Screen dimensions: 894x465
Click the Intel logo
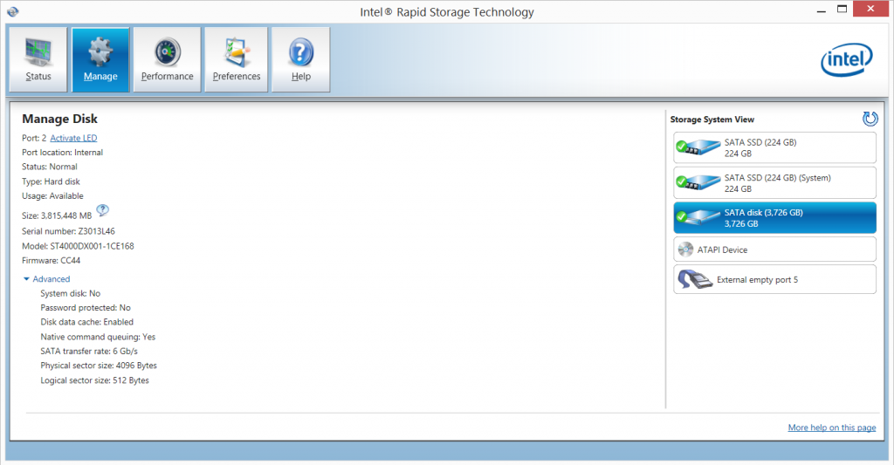(x=846, y=61)
